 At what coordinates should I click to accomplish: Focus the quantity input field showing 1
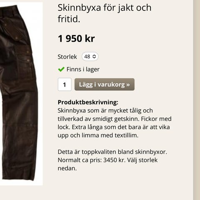tap(65, 85)
